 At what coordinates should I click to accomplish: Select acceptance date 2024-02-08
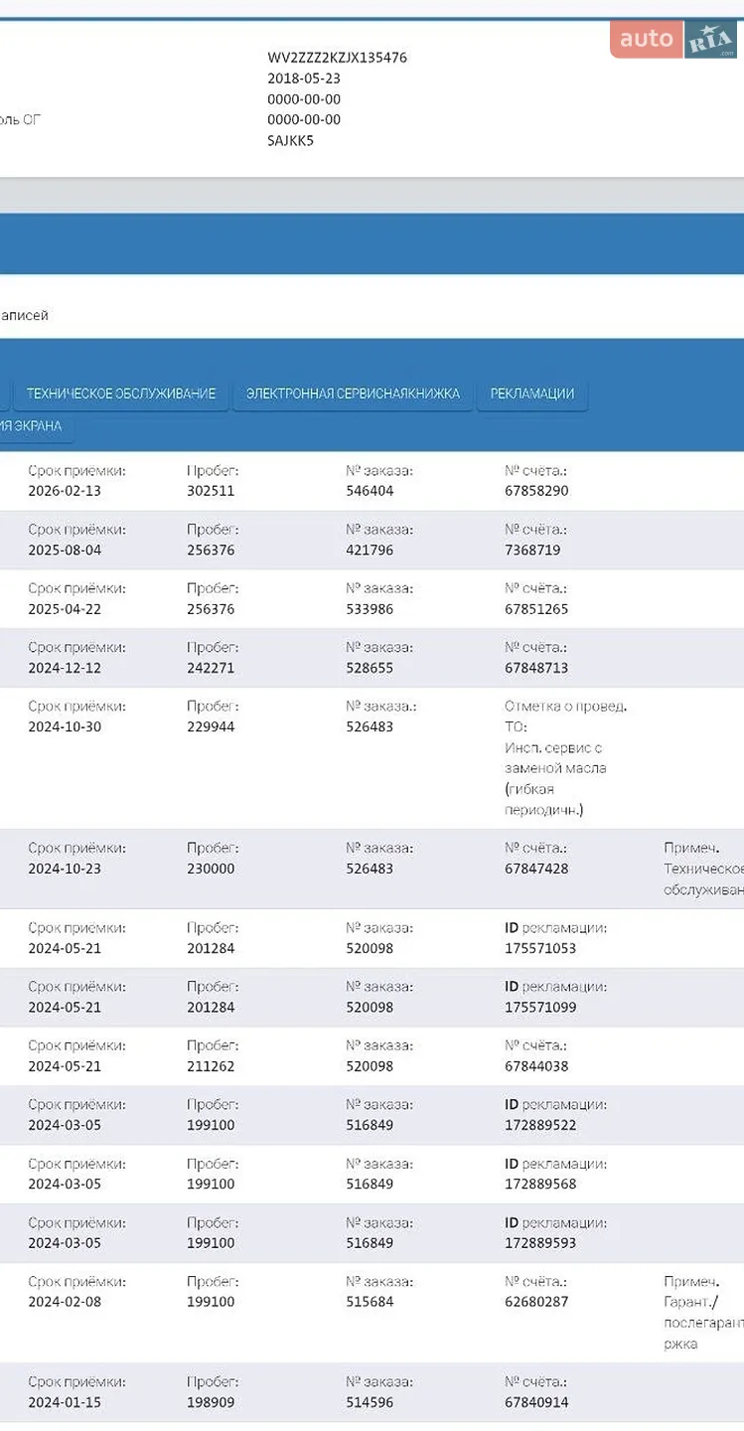[65, 1302]
